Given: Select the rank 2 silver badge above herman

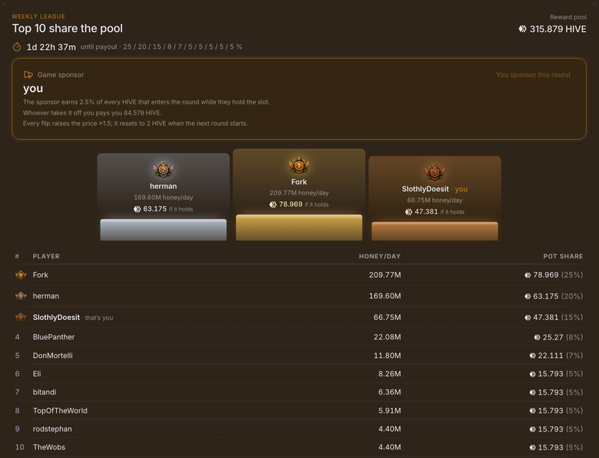Looking at the screenshot, I should 163,169.
